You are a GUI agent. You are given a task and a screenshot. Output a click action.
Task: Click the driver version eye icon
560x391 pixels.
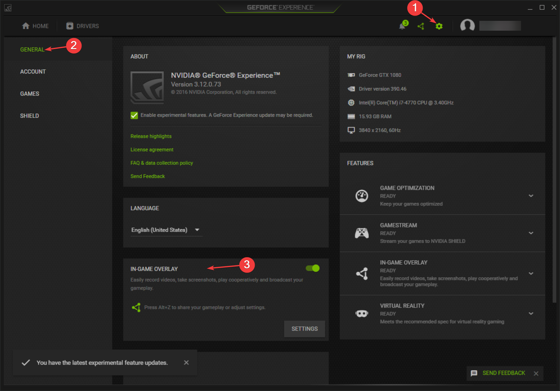point(351,89)
